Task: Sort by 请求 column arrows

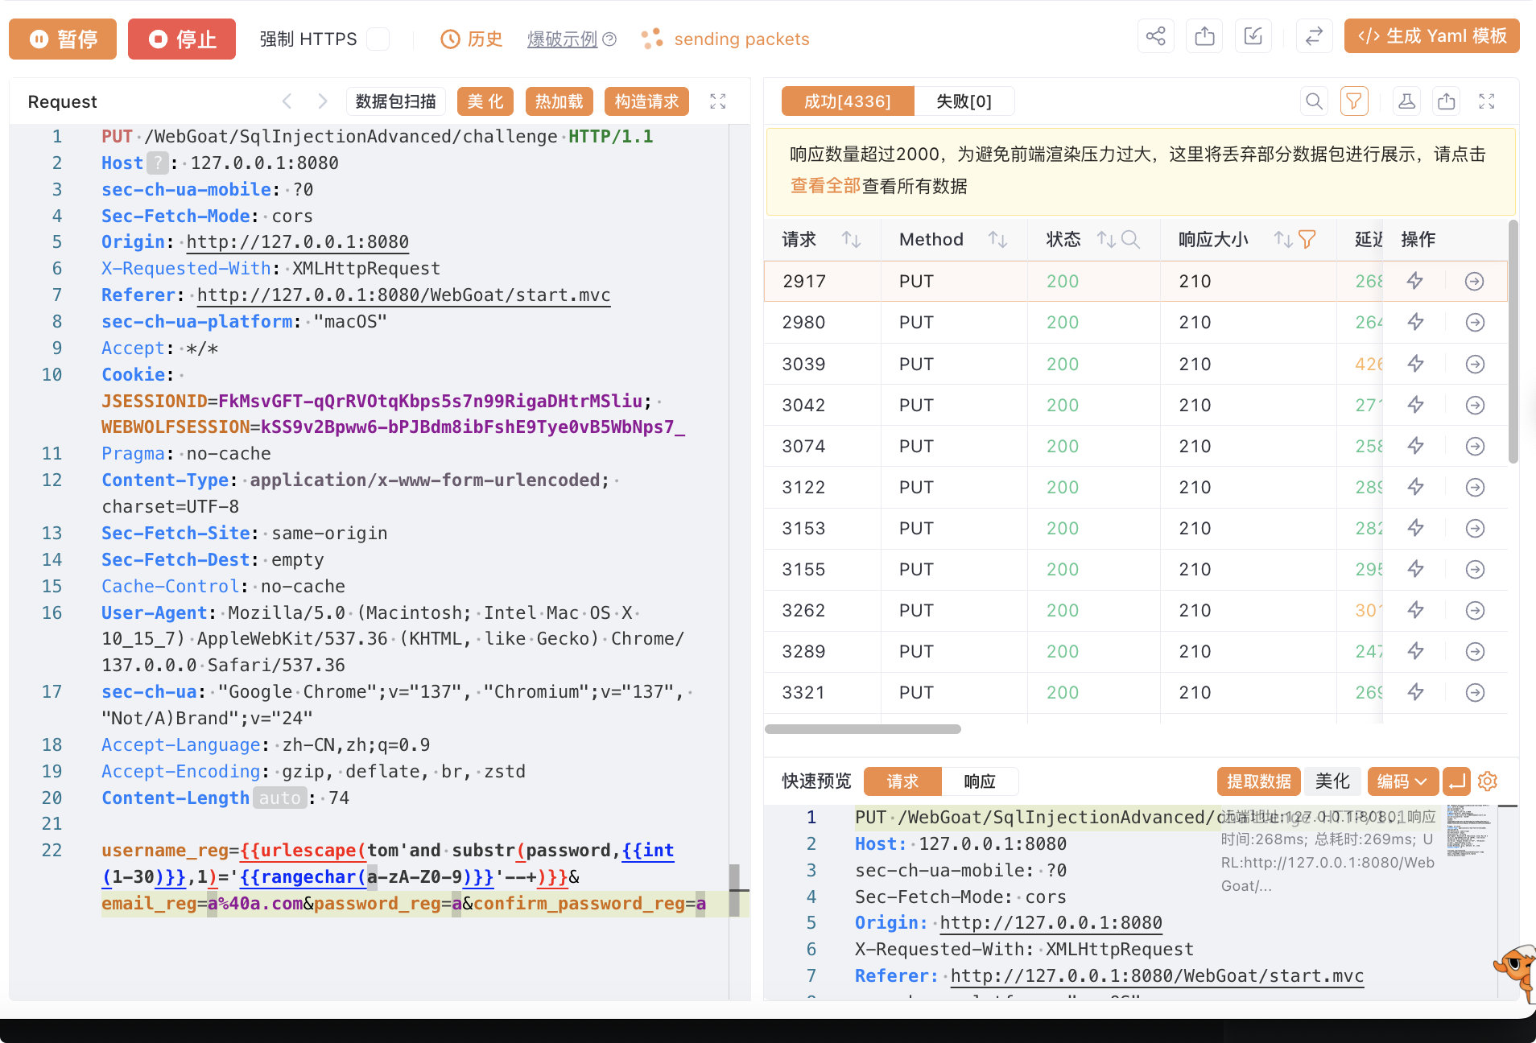Action: point(851,240)
